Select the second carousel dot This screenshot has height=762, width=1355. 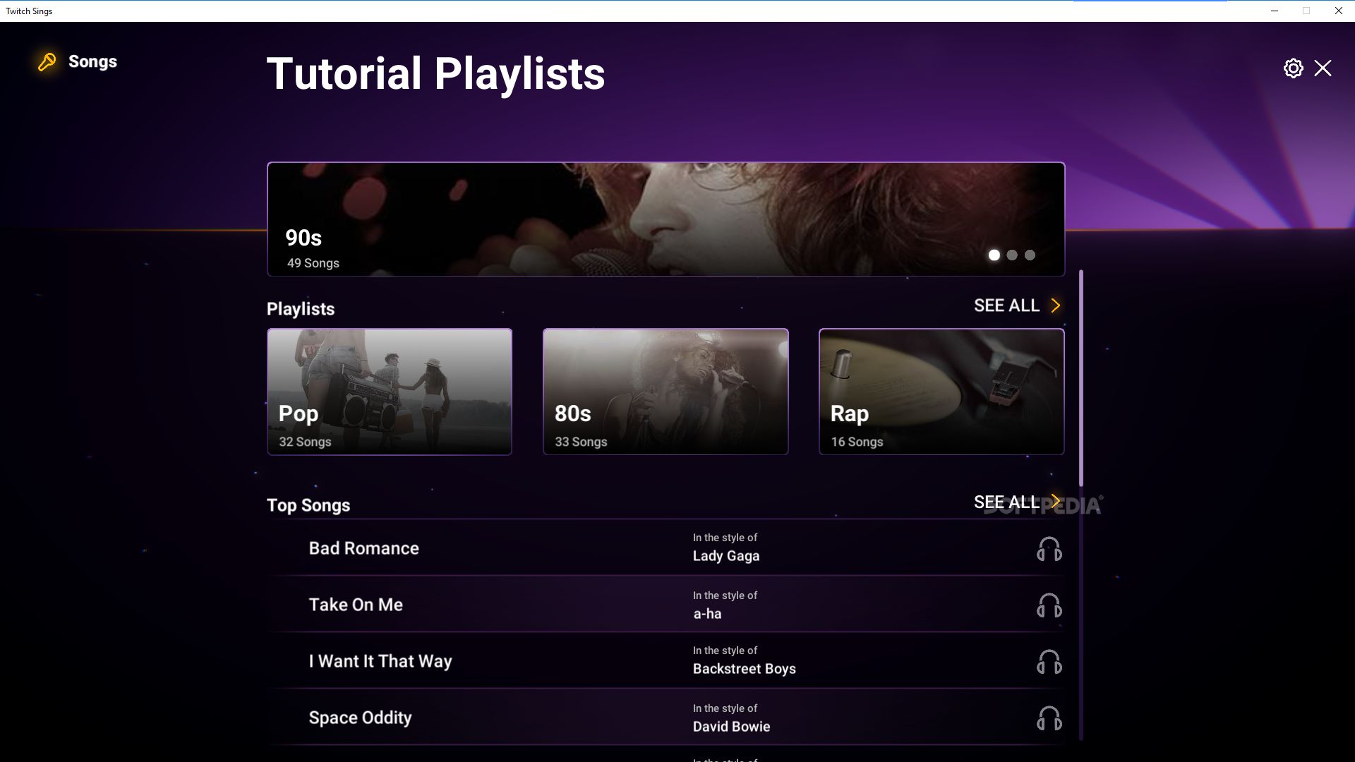tap(1012, 255)
